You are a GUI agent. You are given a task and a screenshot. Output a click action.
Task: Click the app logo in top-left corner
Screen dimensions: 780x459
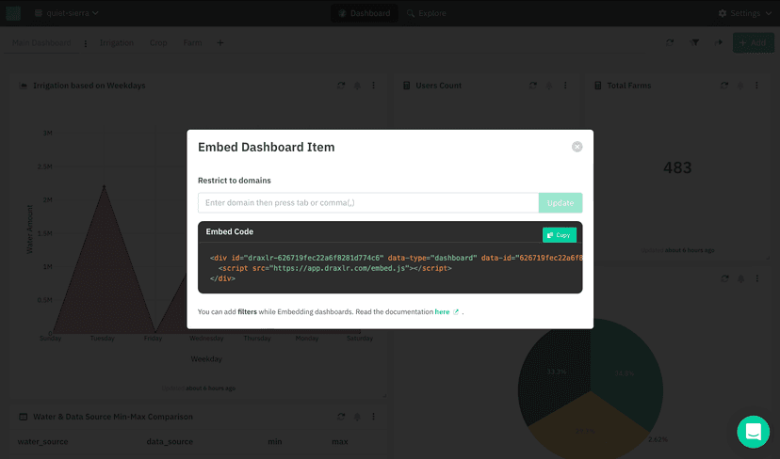(x=13, y=13)
